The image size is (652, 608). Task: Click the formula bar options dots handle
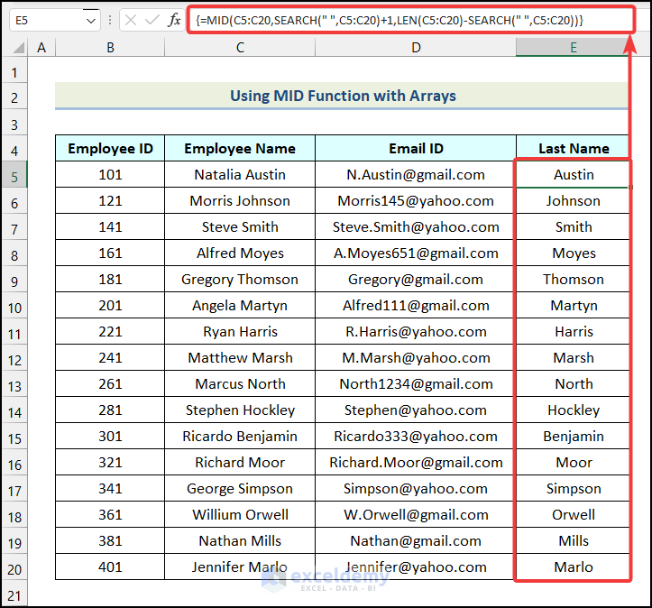(x=110, y=20)
